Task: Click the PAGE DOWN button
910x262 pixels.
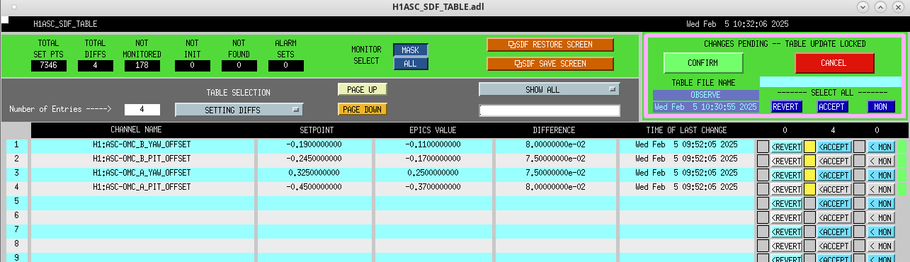Action: pyautogui.click(x=362, y=110)
